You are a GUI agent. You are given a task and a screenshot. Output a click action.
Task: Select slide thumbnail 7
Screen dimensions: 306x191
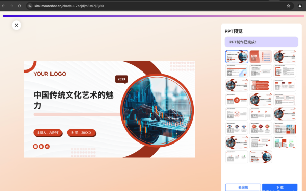point(237,85)
